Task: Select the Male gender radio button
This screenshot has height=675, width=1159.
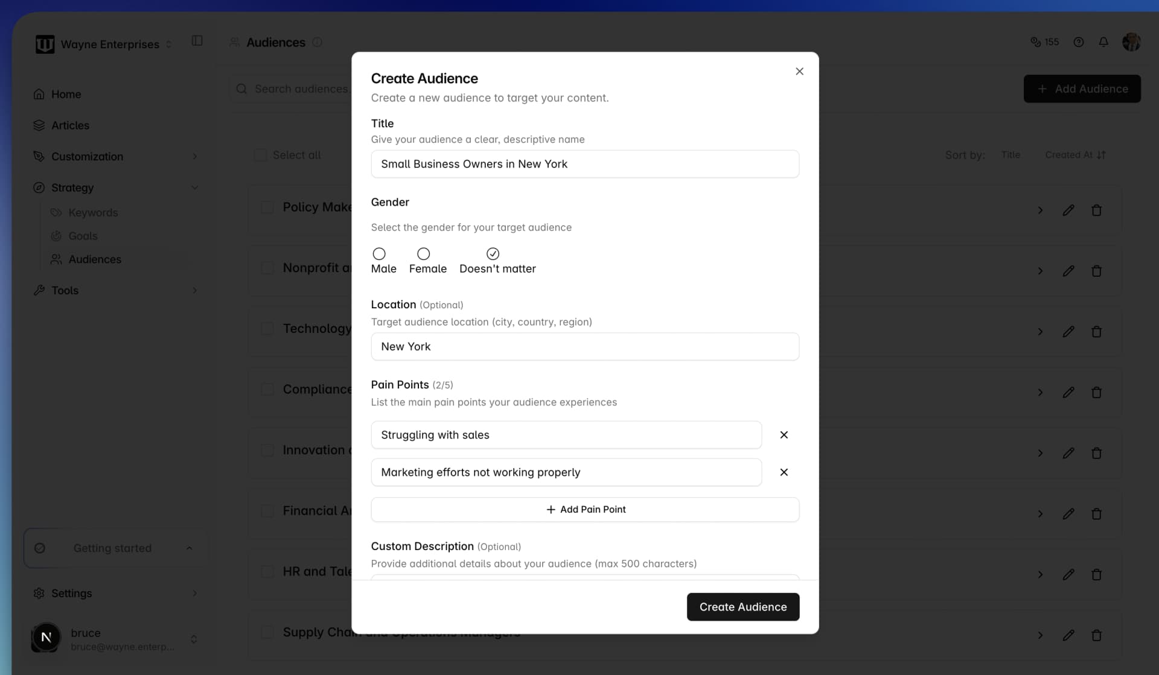Action: [378, 254]
